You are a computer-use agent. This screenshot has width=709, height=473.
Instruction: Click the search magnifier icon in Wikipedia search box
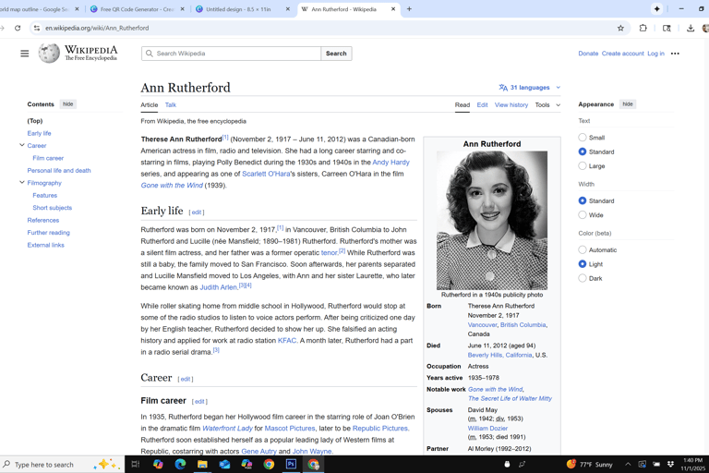(150, 54)
